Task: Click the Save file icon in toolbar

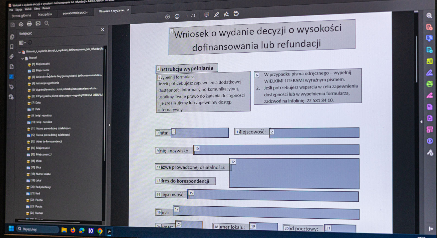Action: [13, 25]
